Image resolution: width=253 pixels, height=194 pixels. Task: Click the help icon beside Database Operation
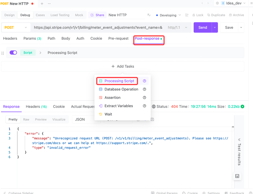[x=145, y=89]
